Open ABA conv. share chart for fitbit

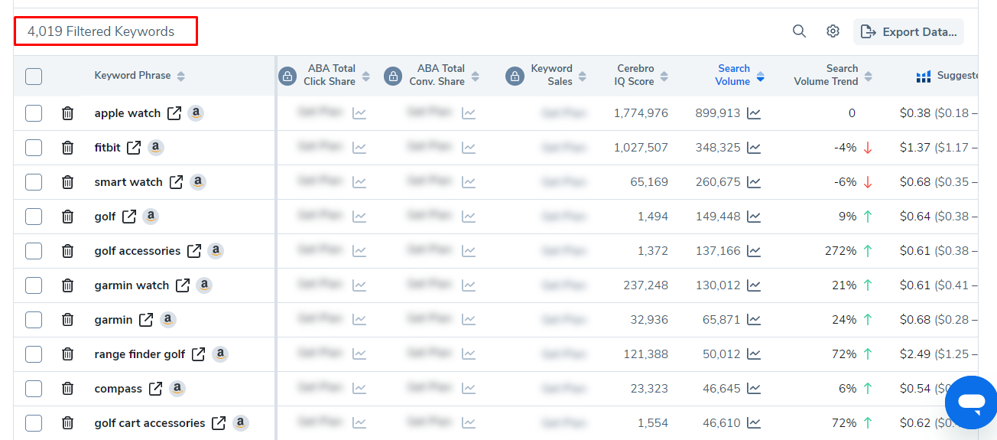469,148
